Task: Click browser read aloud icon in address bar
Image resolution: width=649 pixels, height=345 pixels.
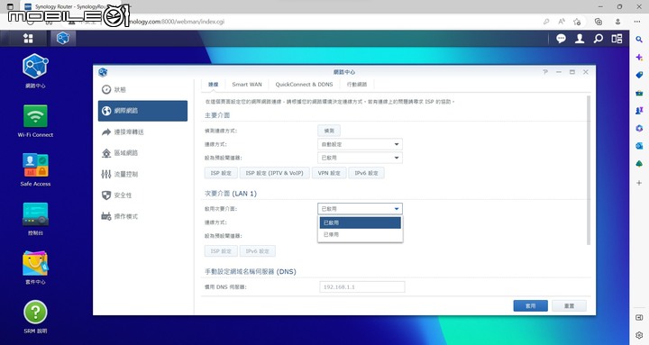Action: coord(562,22)
